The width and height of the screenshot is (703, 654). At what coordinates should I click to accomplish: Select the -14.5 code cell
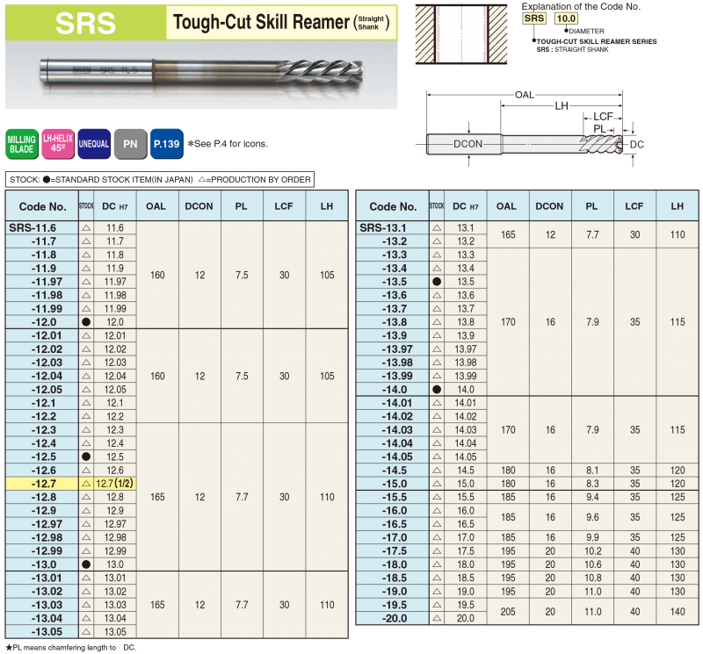tap(392, 471)
